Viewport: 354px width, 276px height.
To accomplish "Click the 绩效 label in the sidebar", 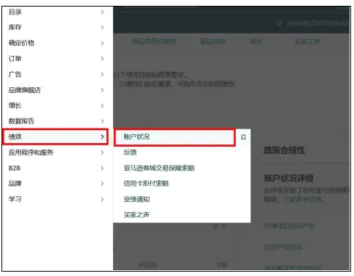I will [15, 137].
